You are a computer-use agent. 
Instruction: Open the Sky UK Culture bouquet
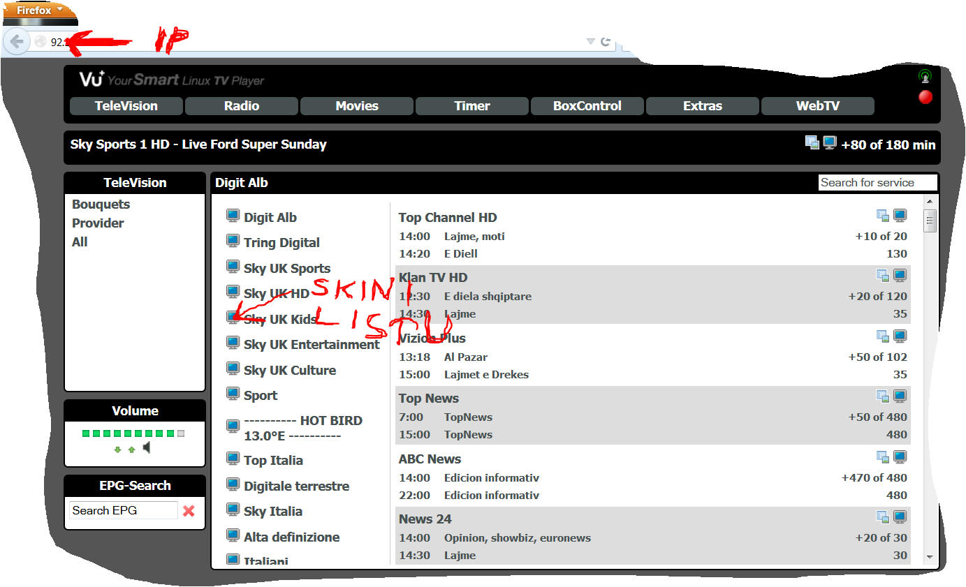[290, 371]
